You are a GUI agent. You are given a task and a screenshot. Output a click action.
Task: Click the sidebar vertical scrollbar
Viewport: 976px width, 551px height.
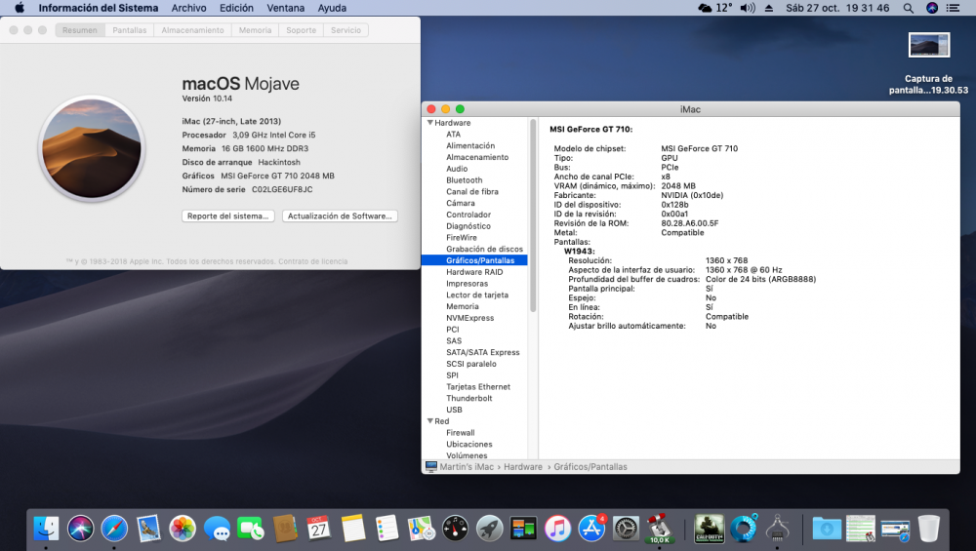[x=533, y=216]
